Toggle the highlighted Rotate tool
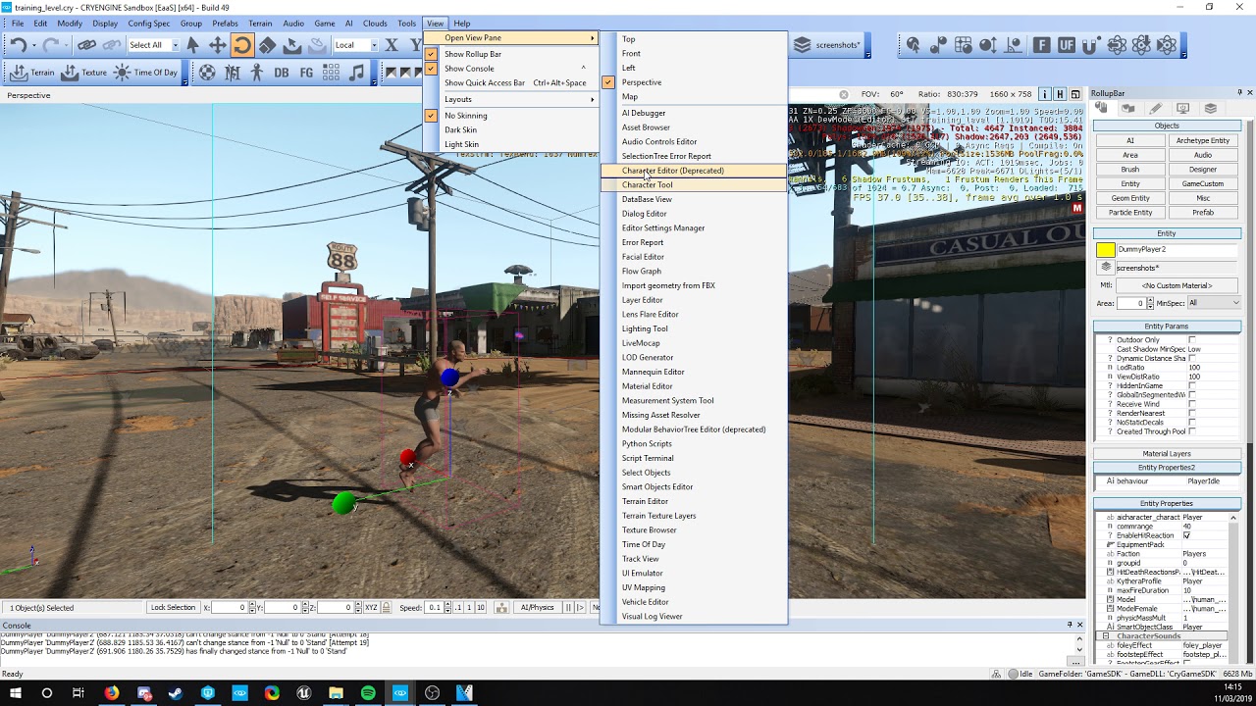The image size is (1256, 706). click(x=241, y=45)
